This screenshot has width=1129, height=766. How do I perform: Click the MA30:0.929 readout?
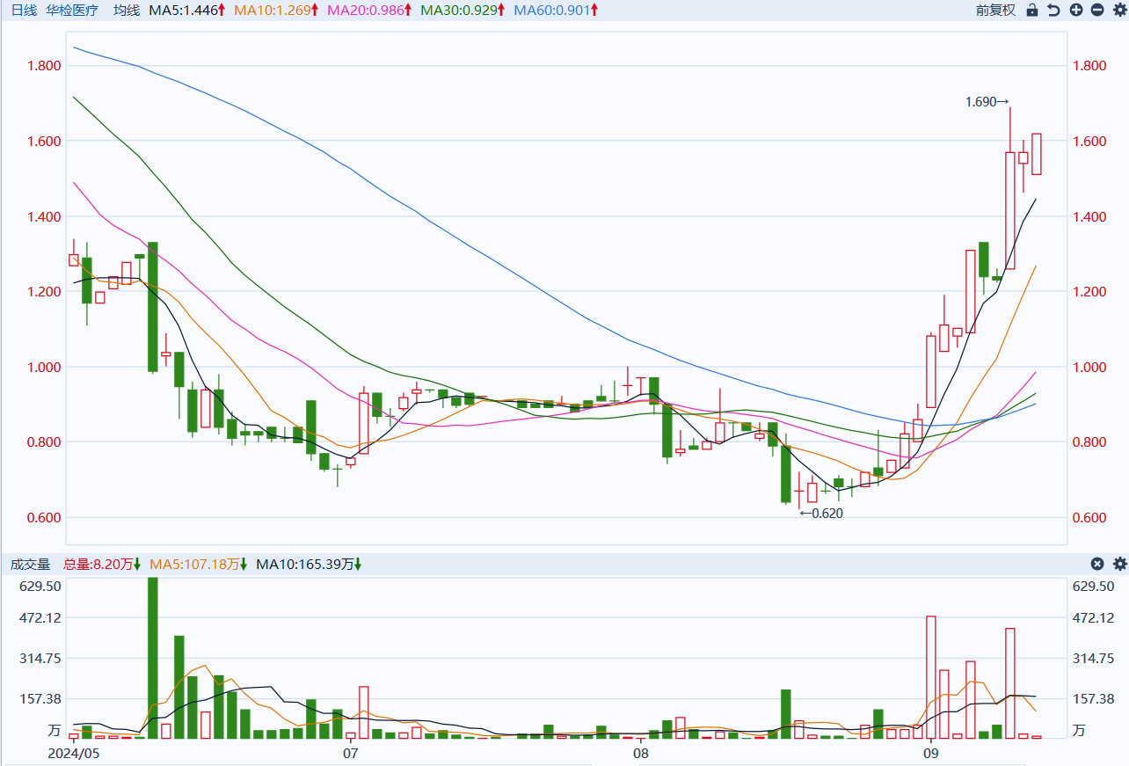tap(463, 11)
